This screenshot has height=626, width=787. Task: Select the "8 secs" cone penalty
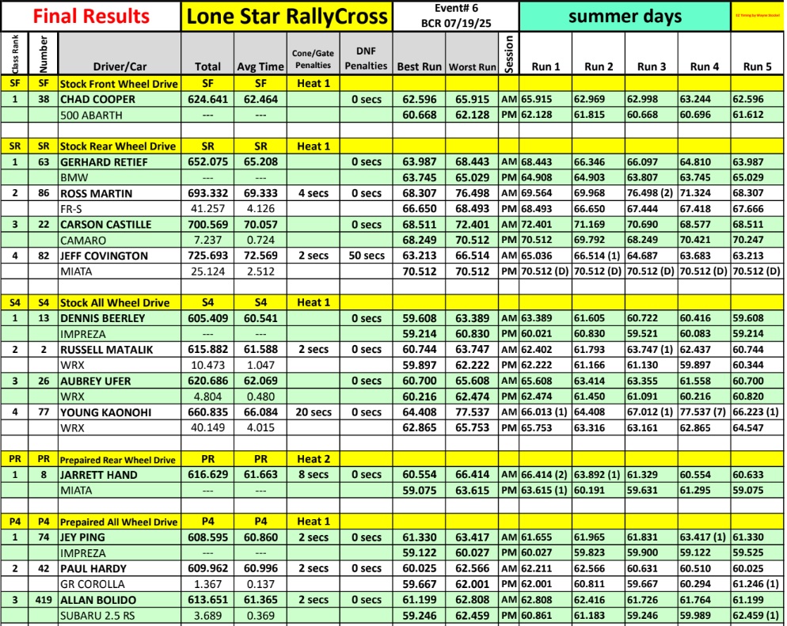314,474
